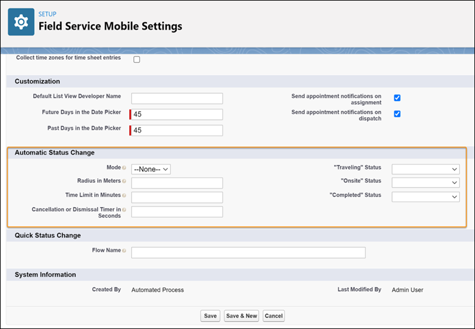Click the Flow Name input field
Screen dimensions: 475x329
248,253
